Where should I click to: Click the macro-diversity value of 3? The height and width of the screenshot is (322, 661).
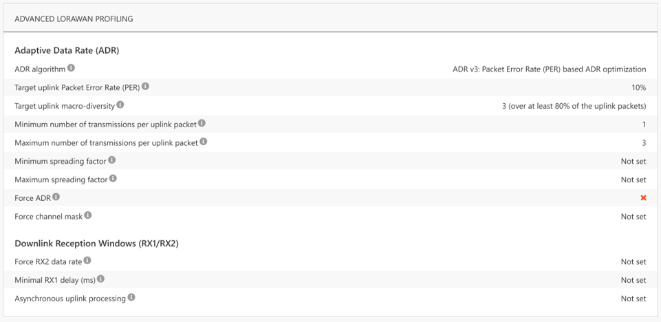(x=574, y=106)
